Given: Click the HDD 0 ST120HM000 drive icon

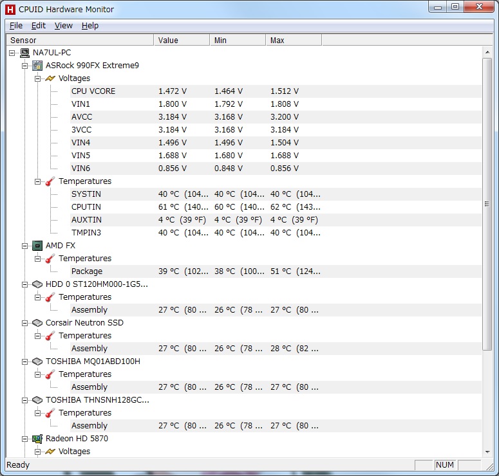Looking at the screenshot, I should pos(37,284).
